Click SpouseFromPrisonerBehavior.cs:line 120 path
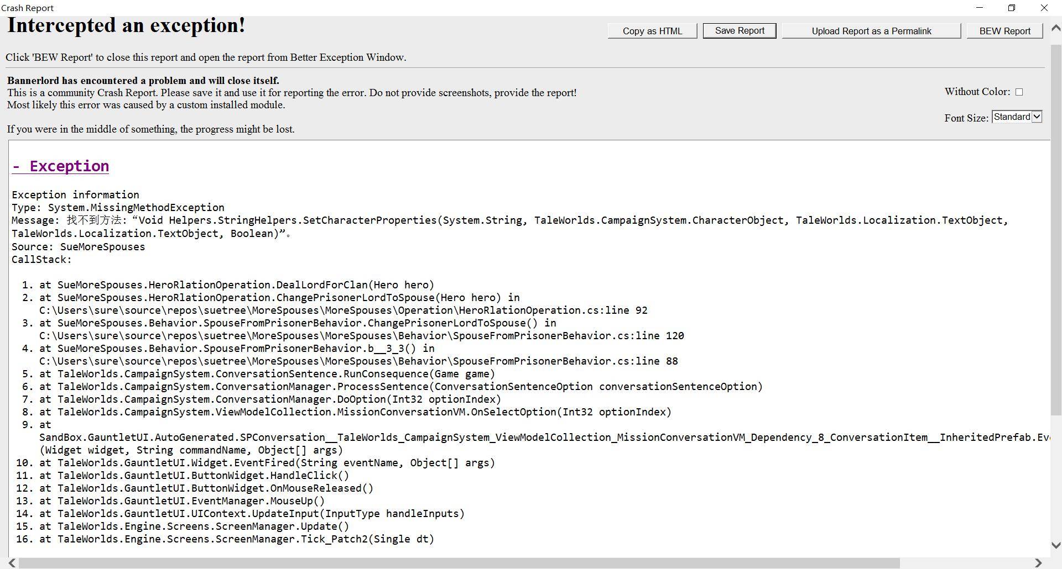This screenshot has height=569, width=1062. [x=361, y=336]
